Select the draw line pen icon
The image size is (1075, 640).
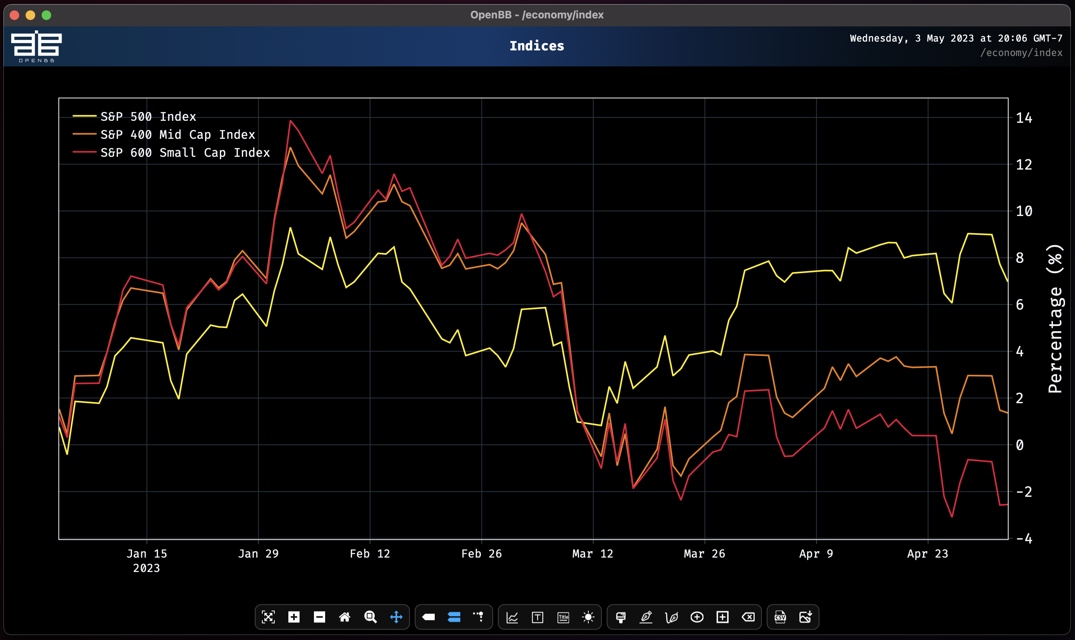[x=646, y=617]
